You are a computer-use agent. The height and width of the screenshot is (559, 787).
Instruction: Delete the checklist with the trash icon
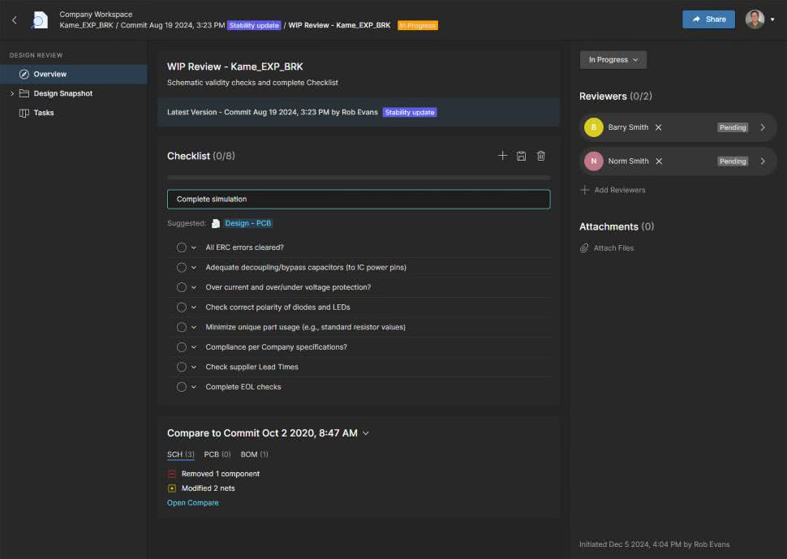(x=541, y=156)
